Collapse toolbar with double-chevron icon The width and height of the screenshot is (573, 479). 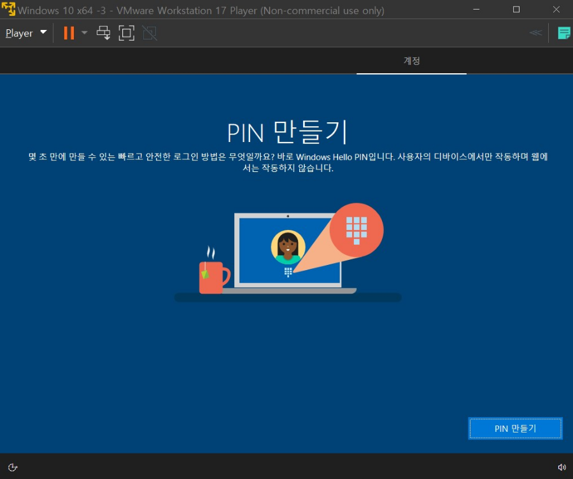pyautogui.click(x=535, y=33)
